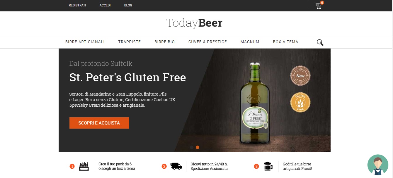Go to Birre Bio category
Viewport: 393px width, 178px height.
point(165,42)
